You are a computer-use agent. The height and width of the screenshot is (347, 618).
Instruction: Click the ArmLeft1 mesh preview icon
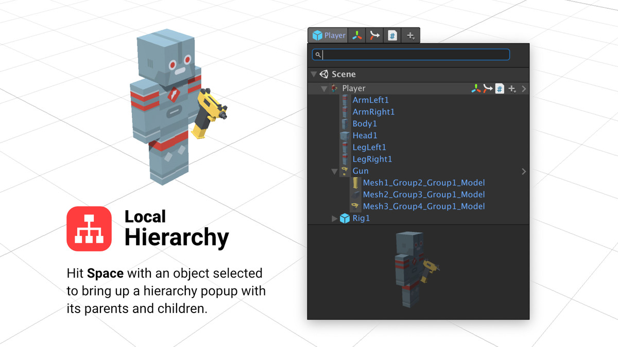point(345,100)
